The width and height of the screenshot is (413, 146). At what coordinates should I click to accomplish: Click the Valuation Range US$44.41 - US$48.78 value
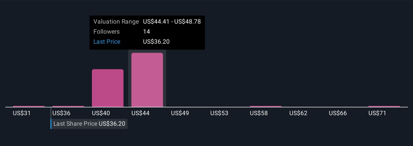pos(172,22)
